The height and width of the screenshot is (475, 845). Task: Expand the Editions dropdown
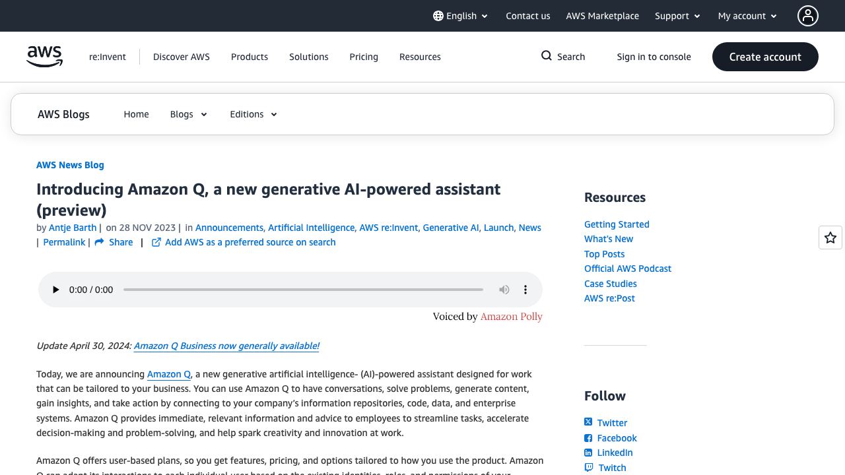[253, 114]
